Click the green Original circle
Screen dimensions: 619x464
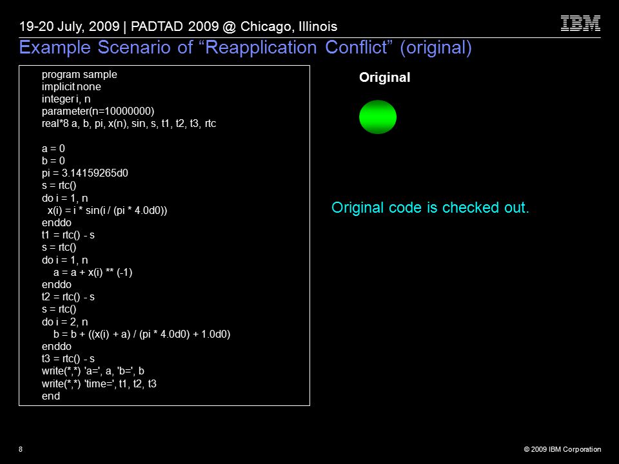378,117
